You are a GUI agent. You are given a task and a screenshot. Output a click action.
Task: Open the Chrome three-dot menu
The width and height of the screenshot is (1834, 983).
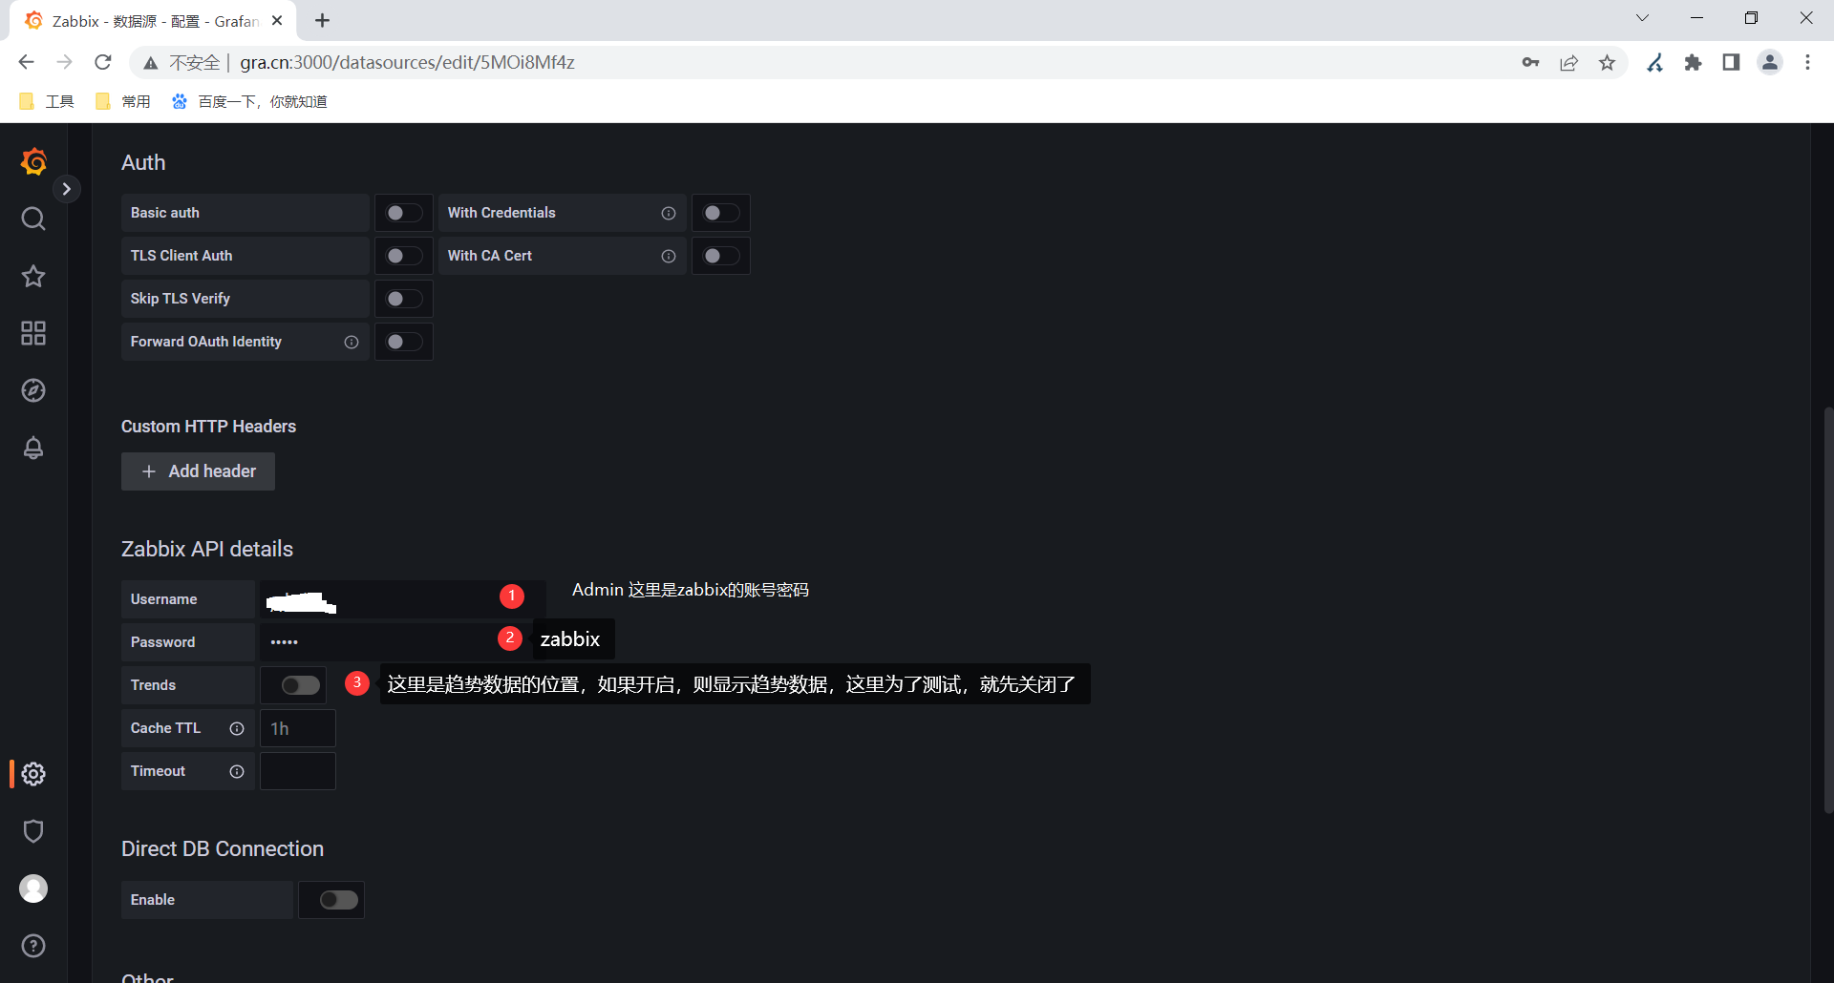click(x=1807, y=62)
